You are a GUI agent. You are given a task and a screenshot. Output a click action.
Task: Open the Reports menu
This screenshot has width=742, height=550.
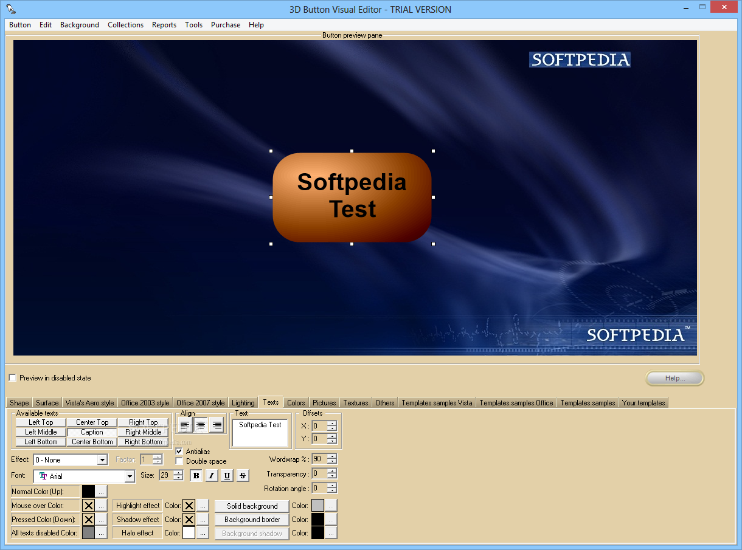(x=164, y=25)
